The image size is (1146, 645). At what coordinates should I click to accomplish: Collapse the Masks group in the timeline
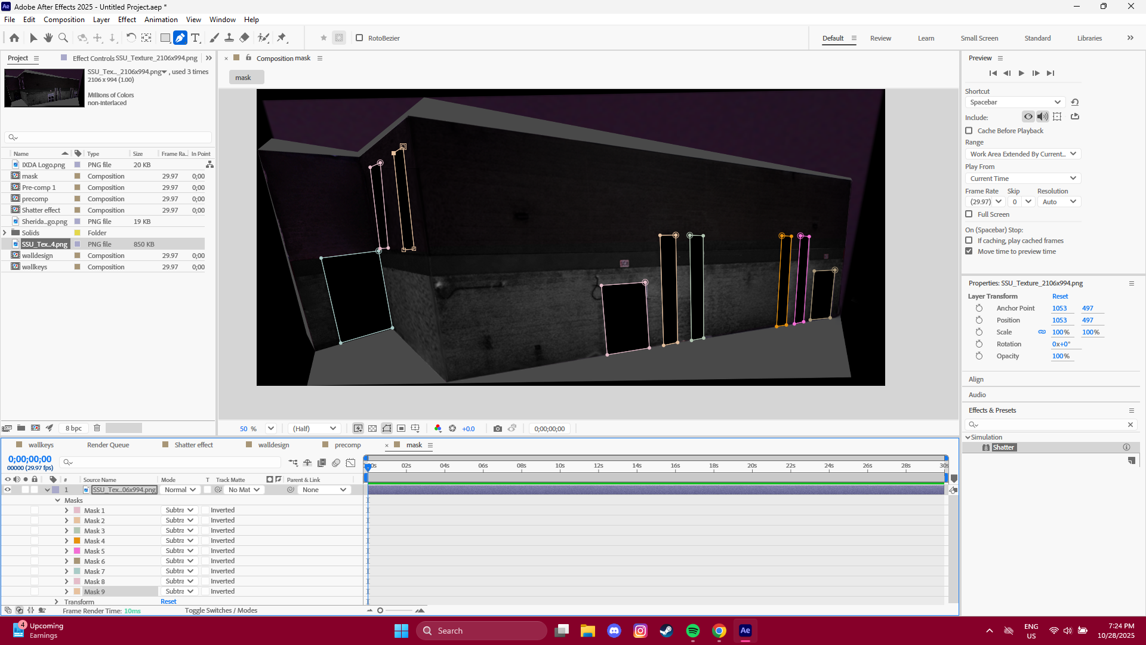coord(57,500)
